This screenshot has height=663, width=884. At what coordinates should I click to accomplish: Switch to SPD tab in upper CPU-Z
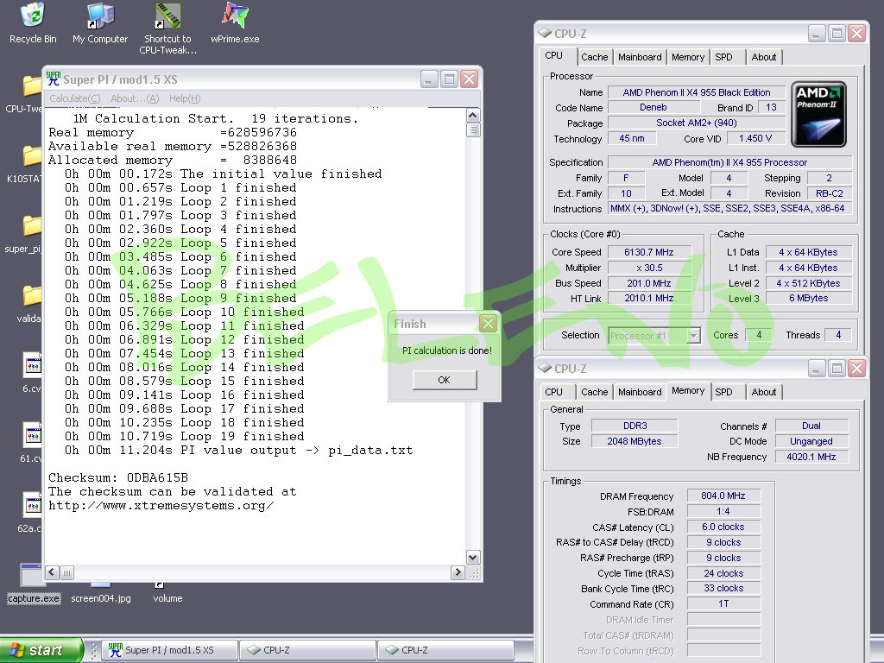(723, 57)
